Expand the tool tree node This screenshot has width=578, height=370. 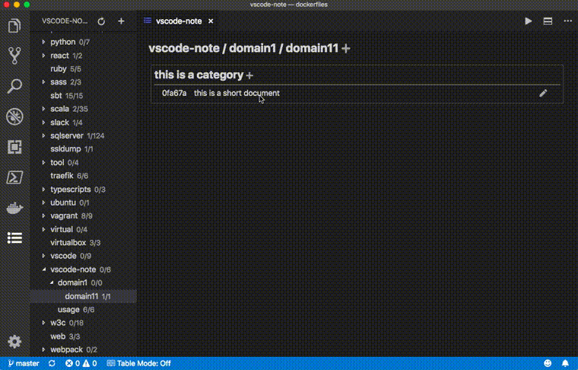[43, 162]
